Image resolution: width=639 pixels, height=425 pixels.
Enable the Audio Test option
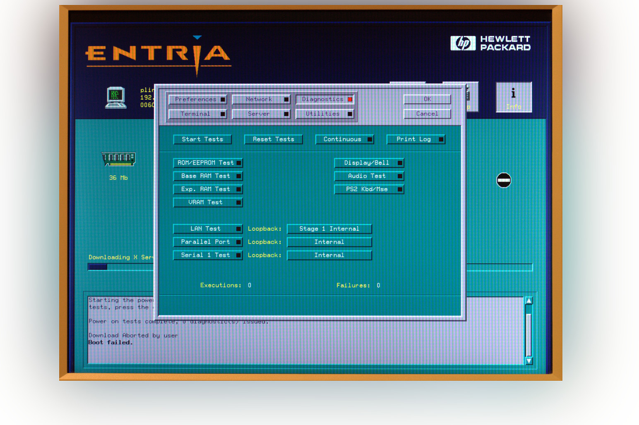click(x=369, y=176)
